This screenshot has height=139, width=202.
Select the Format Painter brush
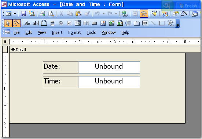[87, 14]
